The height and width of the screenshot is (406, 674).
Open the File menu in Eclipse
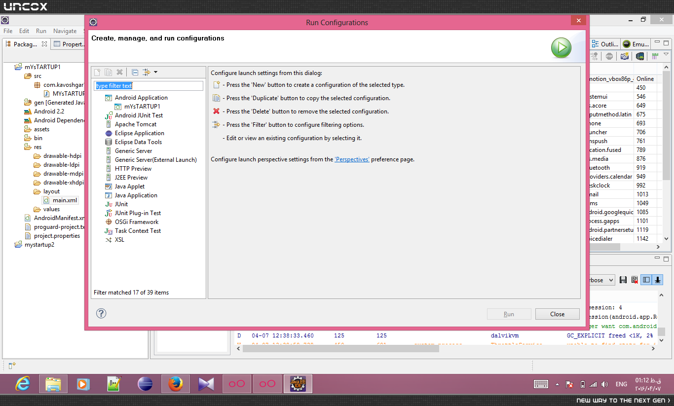(8, 31)
